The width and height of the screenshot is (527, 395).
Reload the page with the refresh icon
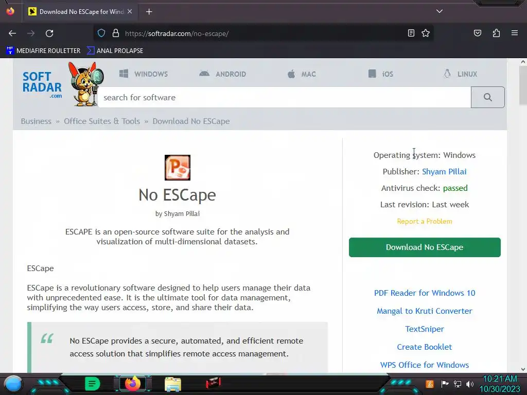point(49,33)
